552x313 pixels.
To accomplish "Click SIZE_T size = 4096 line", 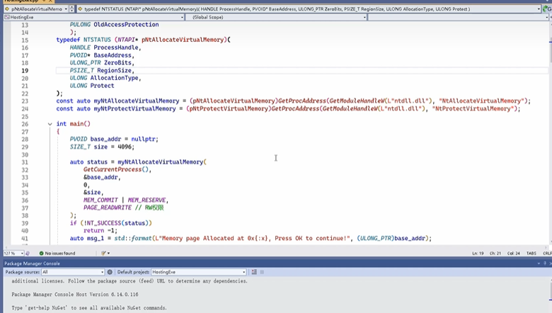I will 102,147.
